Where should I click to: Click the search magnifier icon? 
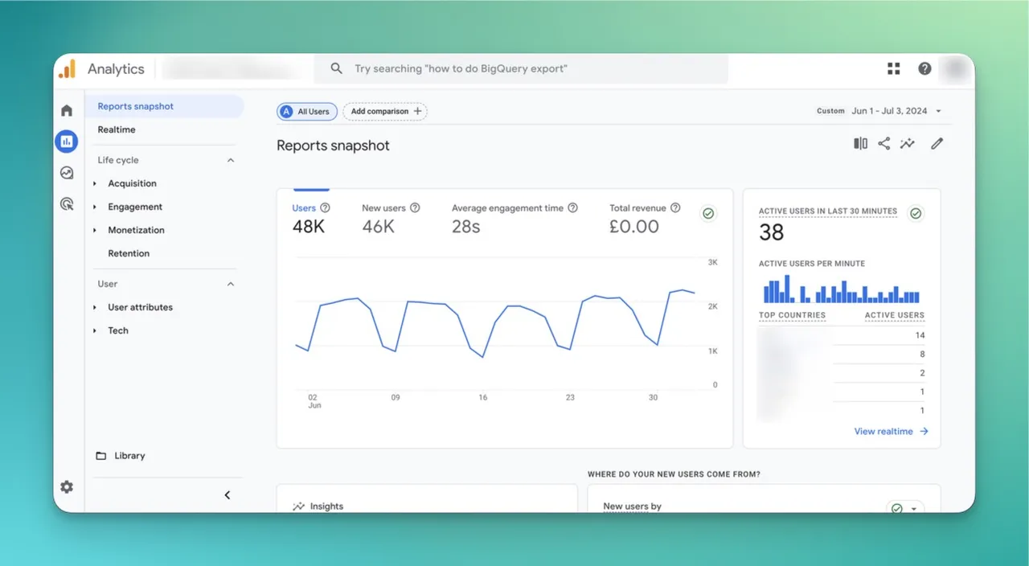point(337,68)
